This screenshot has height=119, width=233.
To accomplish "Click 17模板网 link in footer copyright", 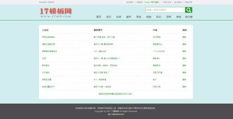I will [x=115, y=111].
